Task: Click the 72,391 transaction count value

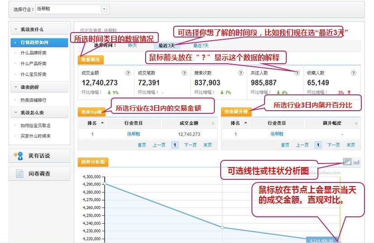Action: 149,83
